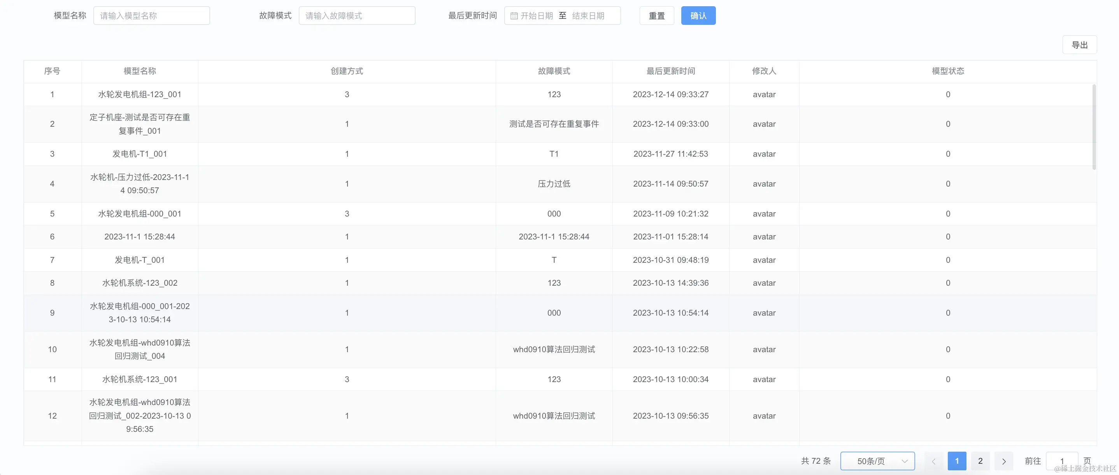Click the calendar icon in date range
1119x475 pixels.
pyautogui.click(x=514, y=16)
